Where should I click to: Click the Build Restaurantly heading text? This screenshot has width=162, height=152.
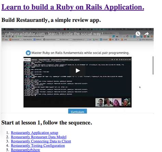pyautogui.click(x=51, y=20)
